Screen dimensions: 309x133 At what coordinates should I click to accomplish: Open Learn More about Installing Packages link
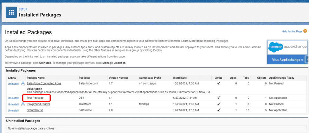[x=204, y=41]
